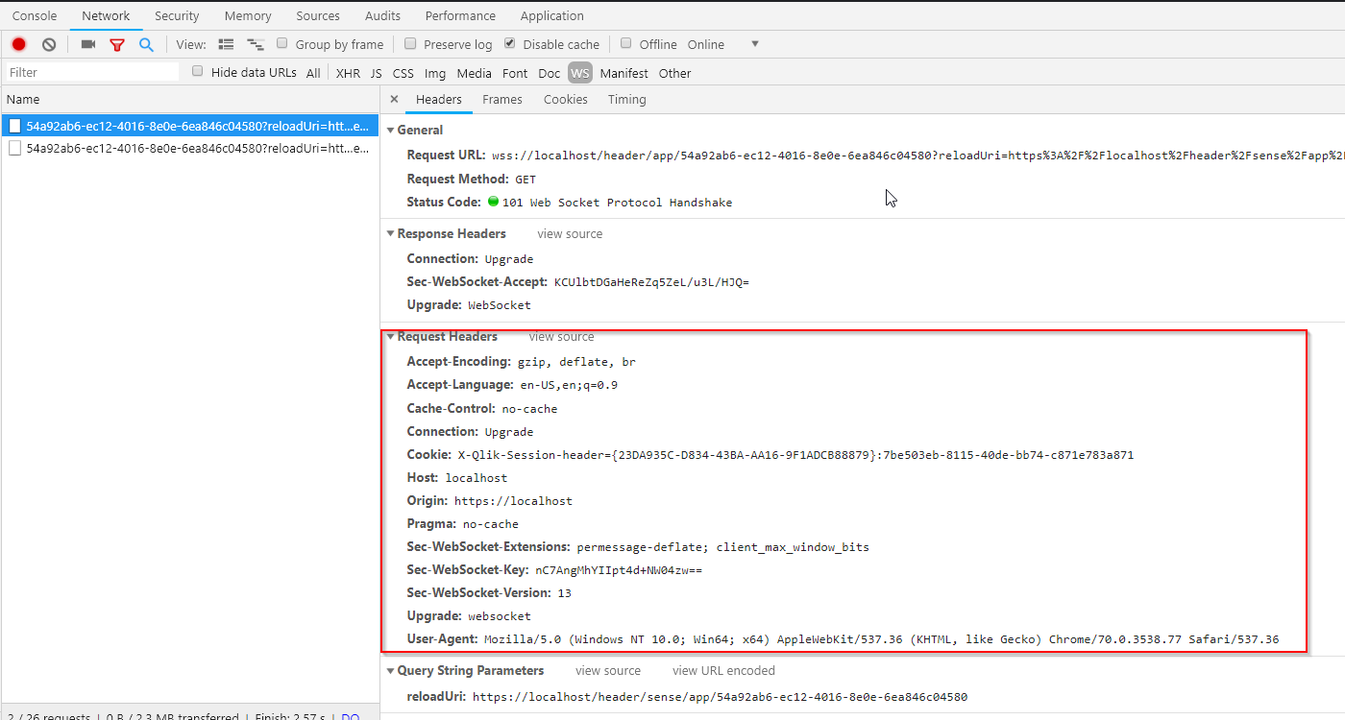Filter requests by Media
The image size is (1345, 720).
point(475,73)
